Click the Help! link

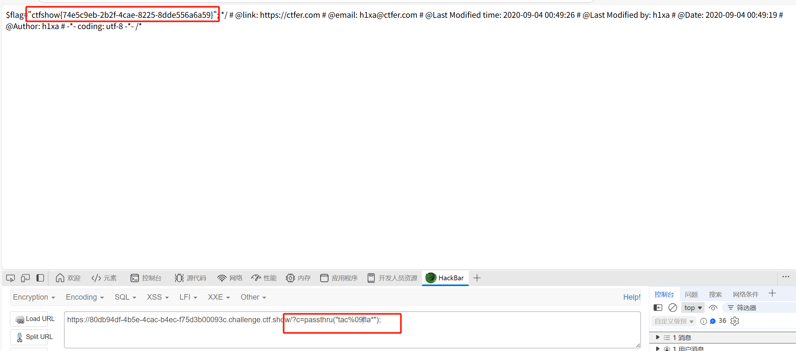[x=631, y=297]
